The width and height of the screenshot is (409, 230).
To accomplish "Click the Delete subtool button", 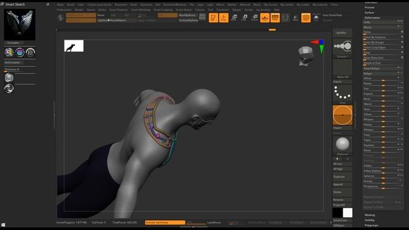I will coord(343,192).
